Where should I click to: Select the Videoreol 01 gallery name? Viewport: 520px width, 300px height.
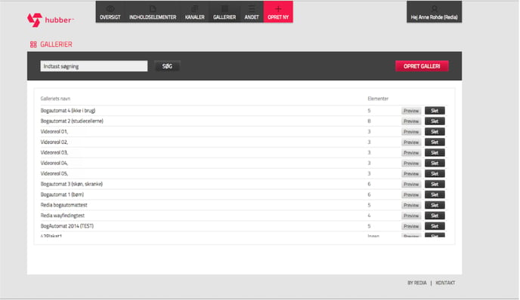pyautogui.click(x=54, y=132)
